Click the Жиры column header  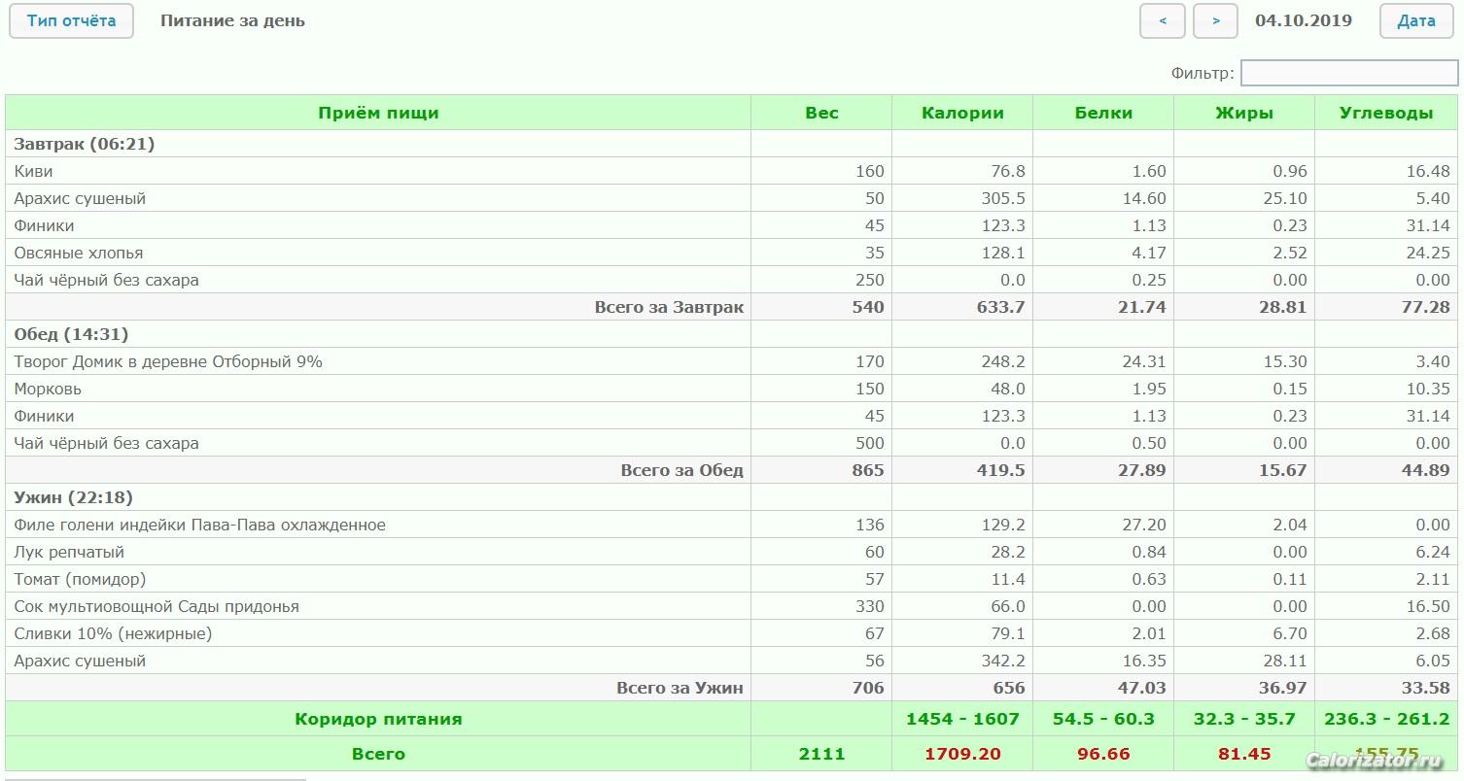(x=1244, y=113)
